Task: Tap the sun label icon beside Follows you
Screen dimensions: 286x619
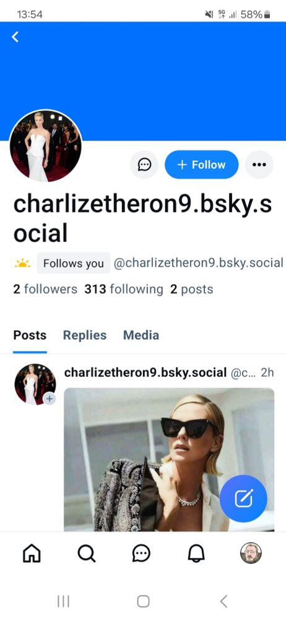Action: tap(22, 263)
